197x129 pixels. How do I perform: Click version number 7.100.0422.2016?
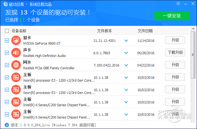(106, 65)
